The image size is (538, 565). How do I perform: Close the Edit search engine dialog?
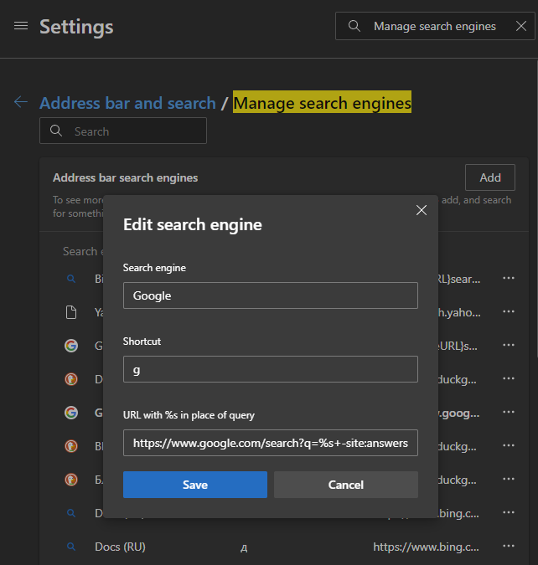422,210
